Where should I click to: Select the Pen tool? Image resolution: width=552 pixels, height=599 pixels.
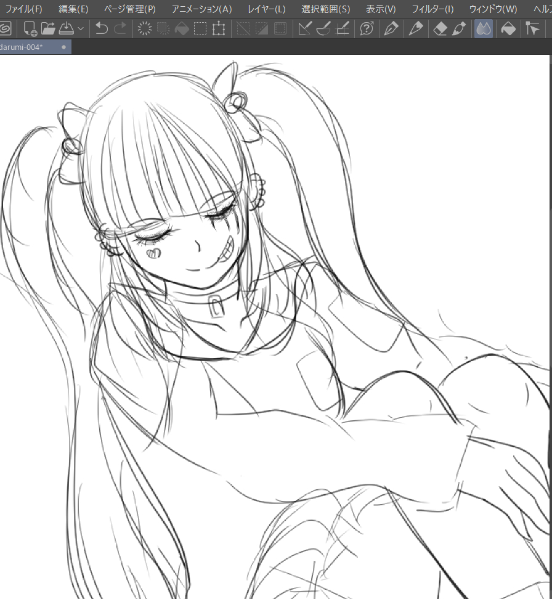(391, 28)
